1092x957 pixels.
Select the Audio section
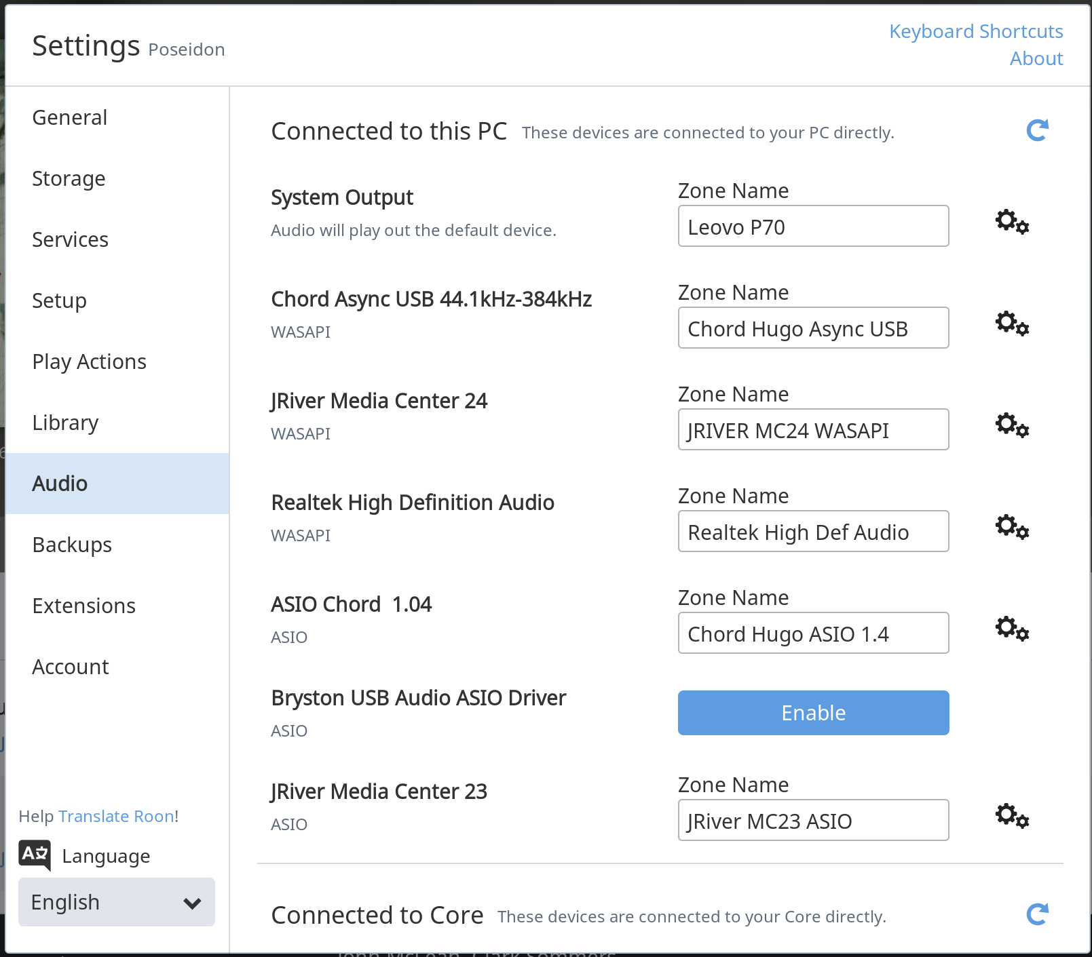pyautogui.click(x=117, y=484)
